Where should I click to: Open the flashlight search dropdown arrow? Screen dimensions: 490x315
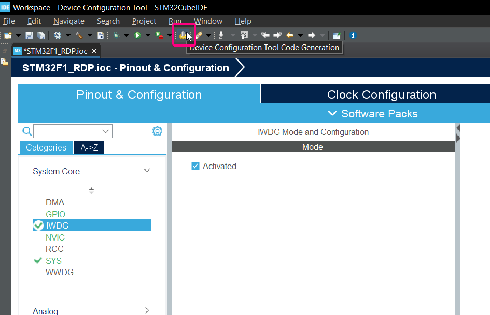point(208,35)
